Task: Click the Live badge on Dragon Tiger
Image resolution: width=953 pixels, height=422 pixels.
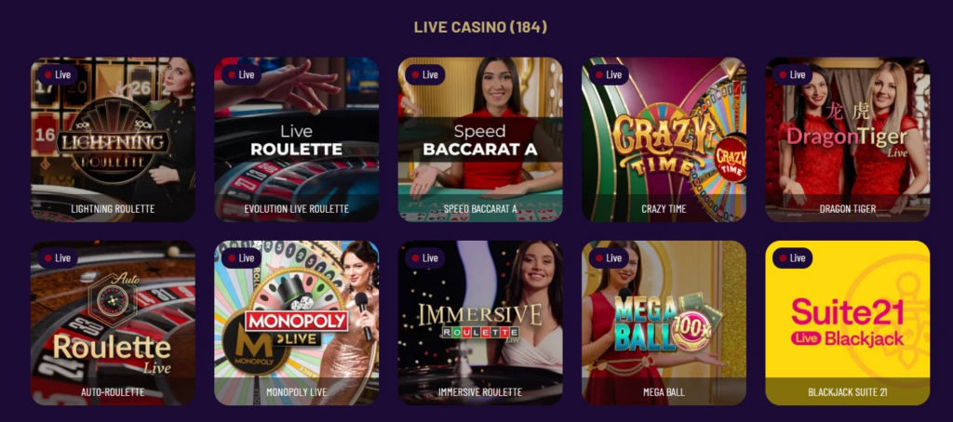Action: point(792,74)
